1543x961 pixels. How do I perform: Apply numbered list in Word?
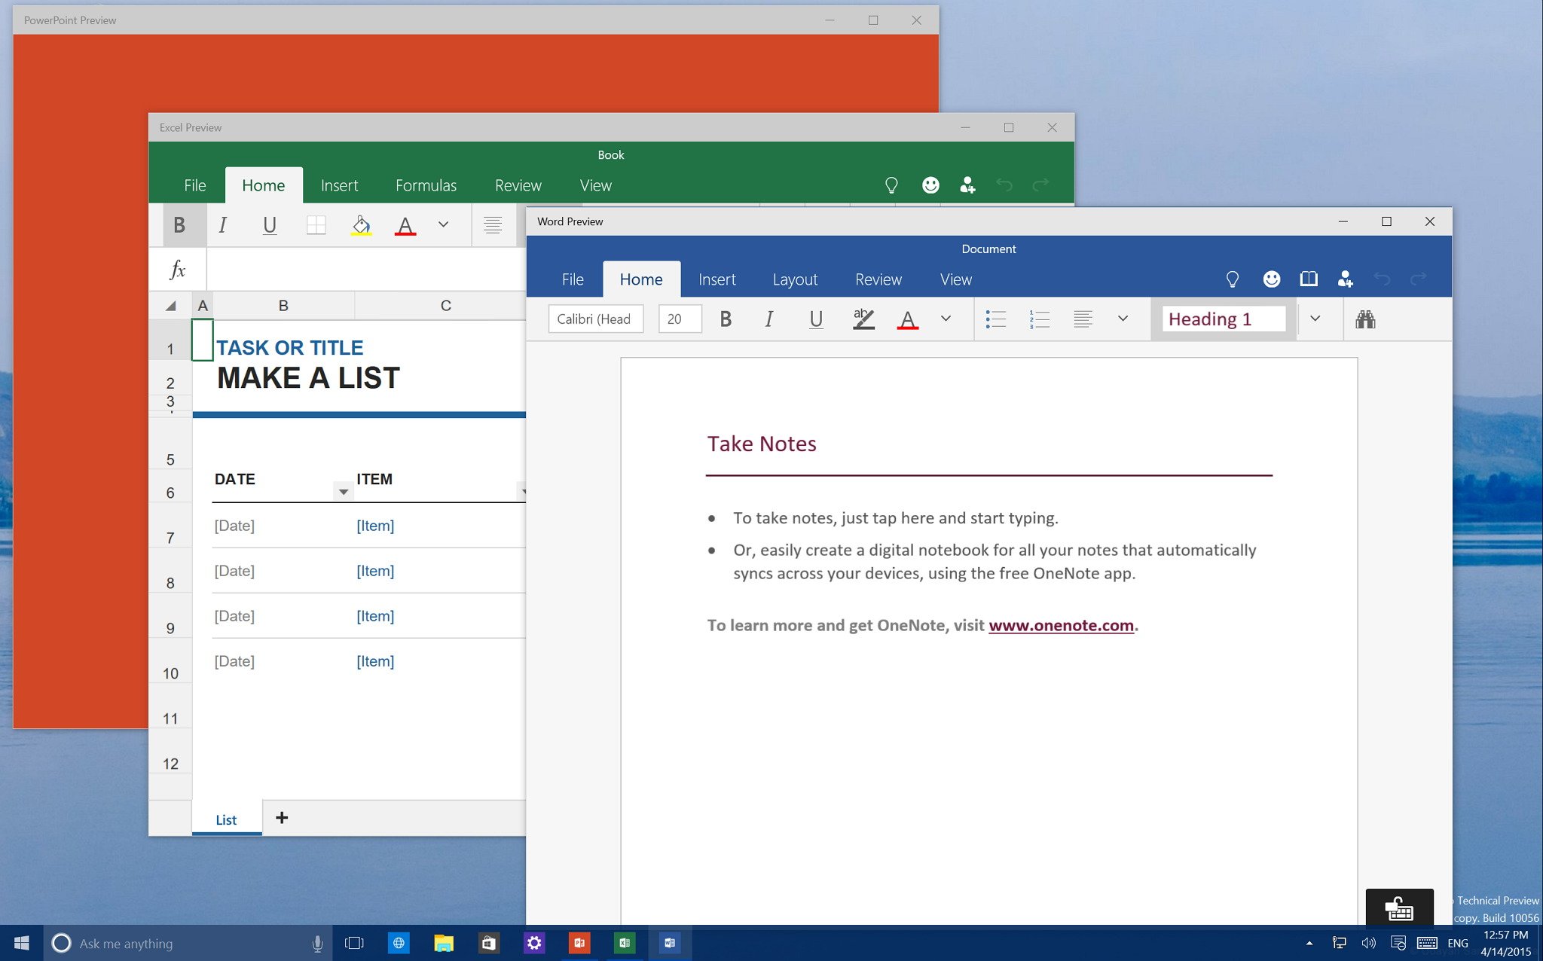[1039, 319]
